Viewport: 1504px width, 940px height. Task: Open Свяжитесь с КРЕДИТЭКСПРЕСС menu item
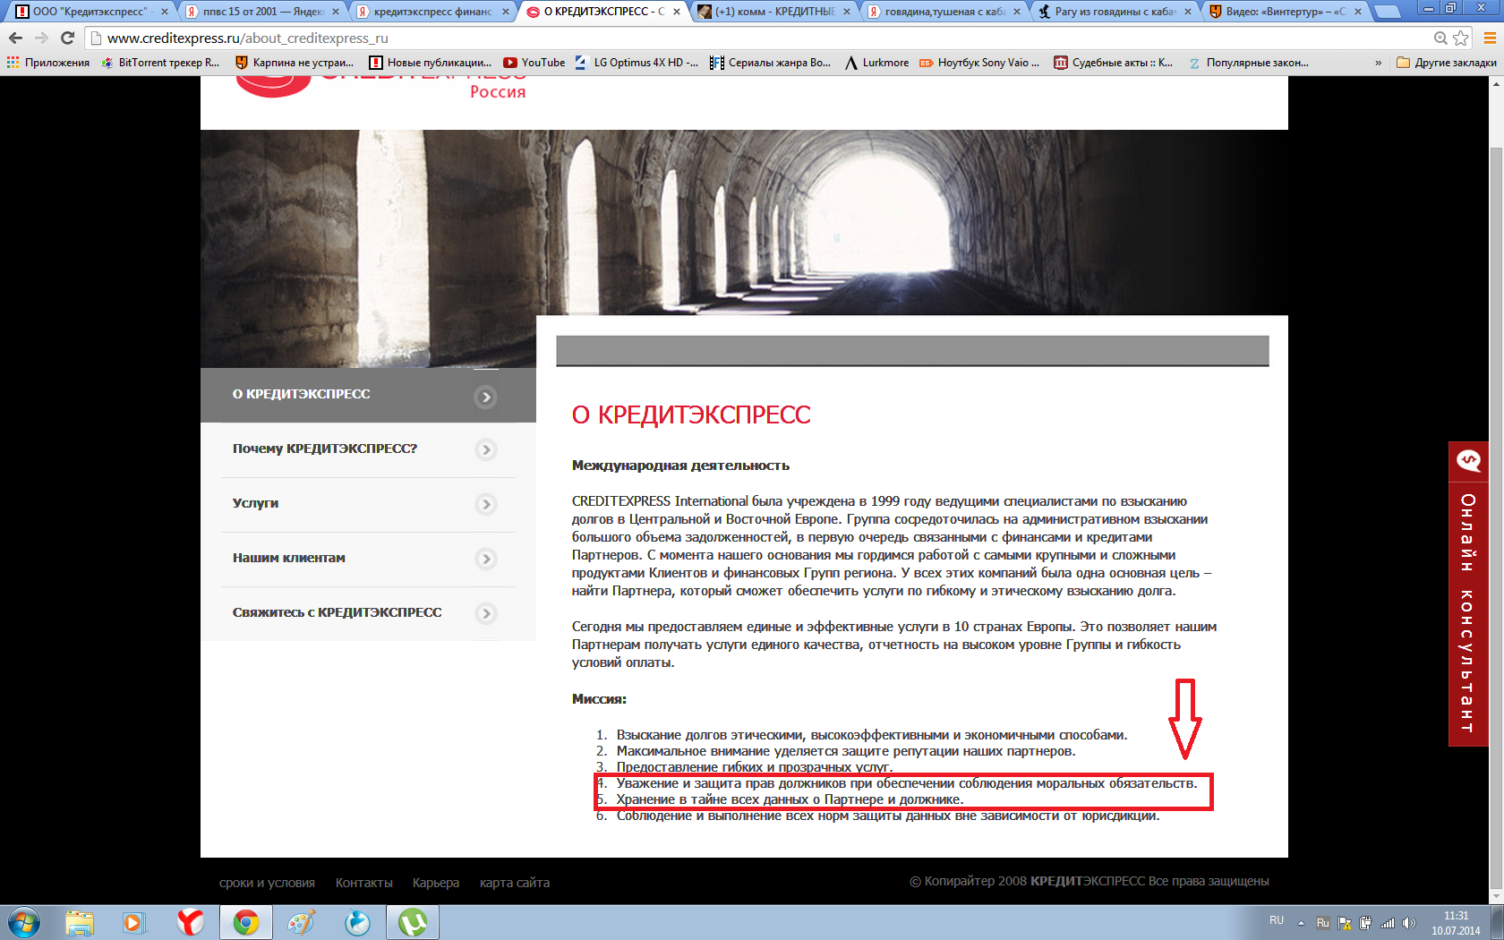point(368,613)
